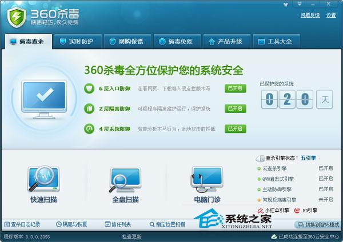Click the 小红伞引擎 Avira engine icon
This screenshot has height=242, width=343.
[260, 211]
